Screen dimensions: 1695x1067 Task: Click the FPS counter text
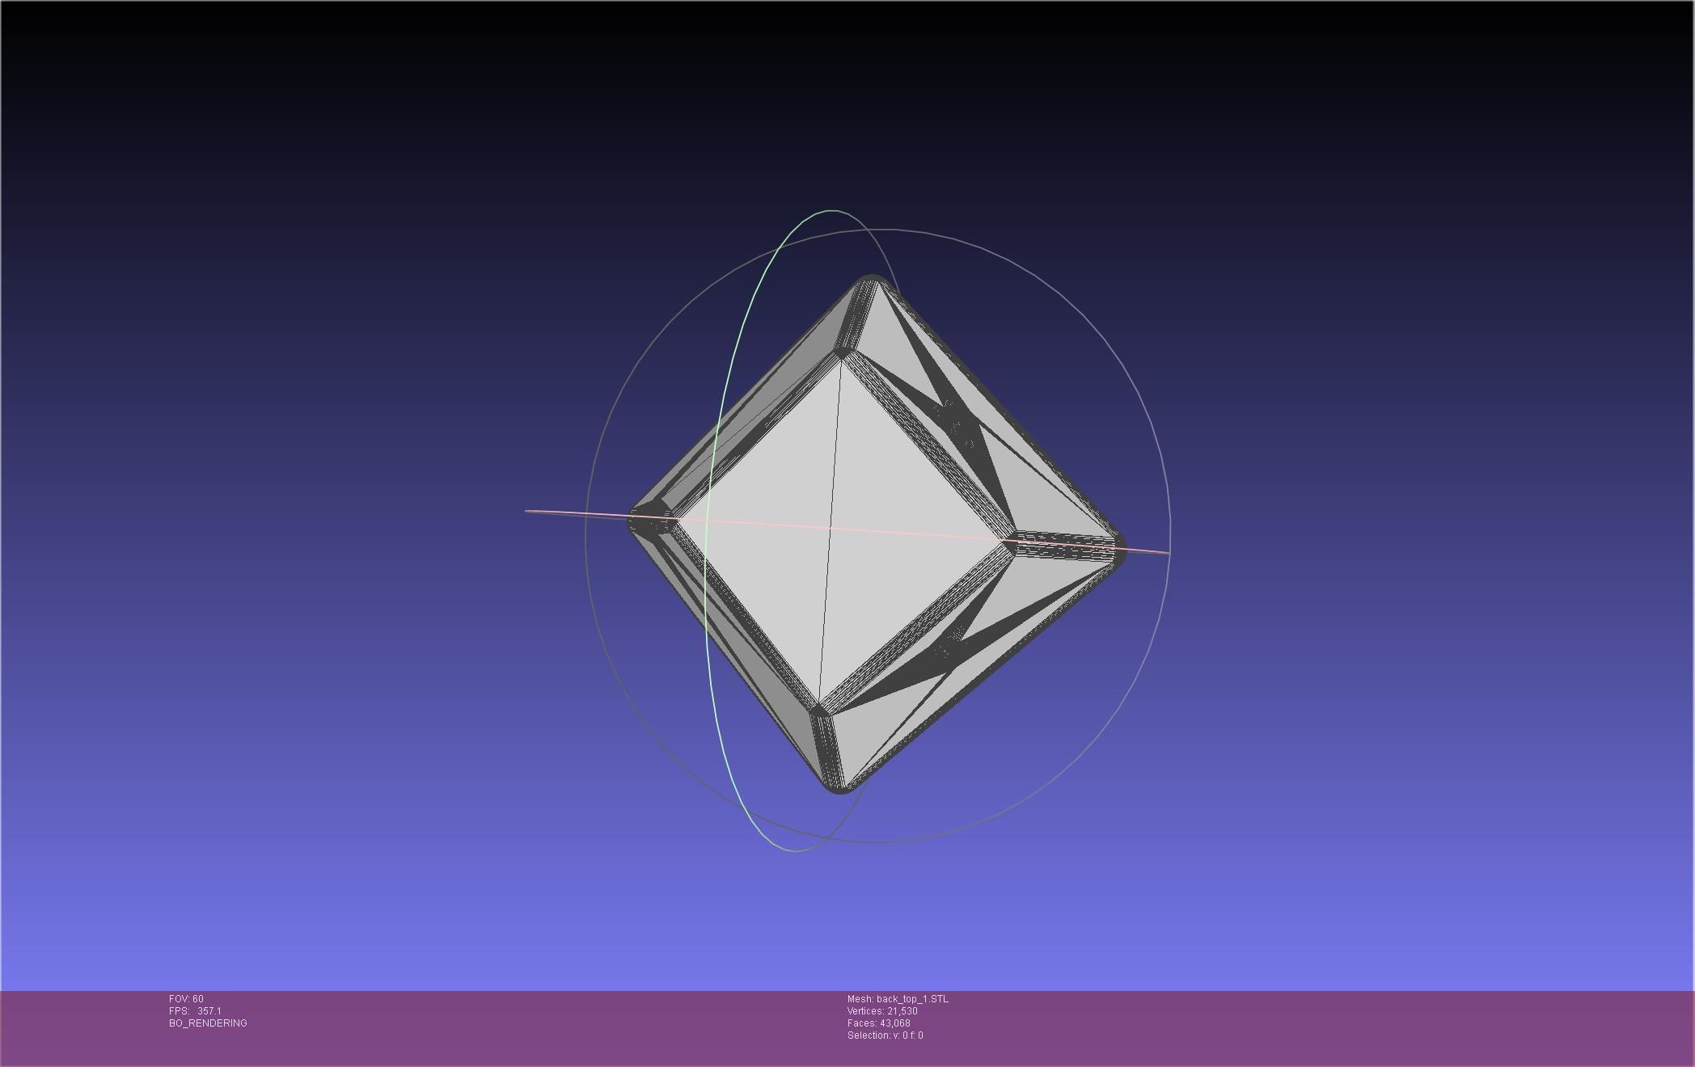[x=195, y=1011]
